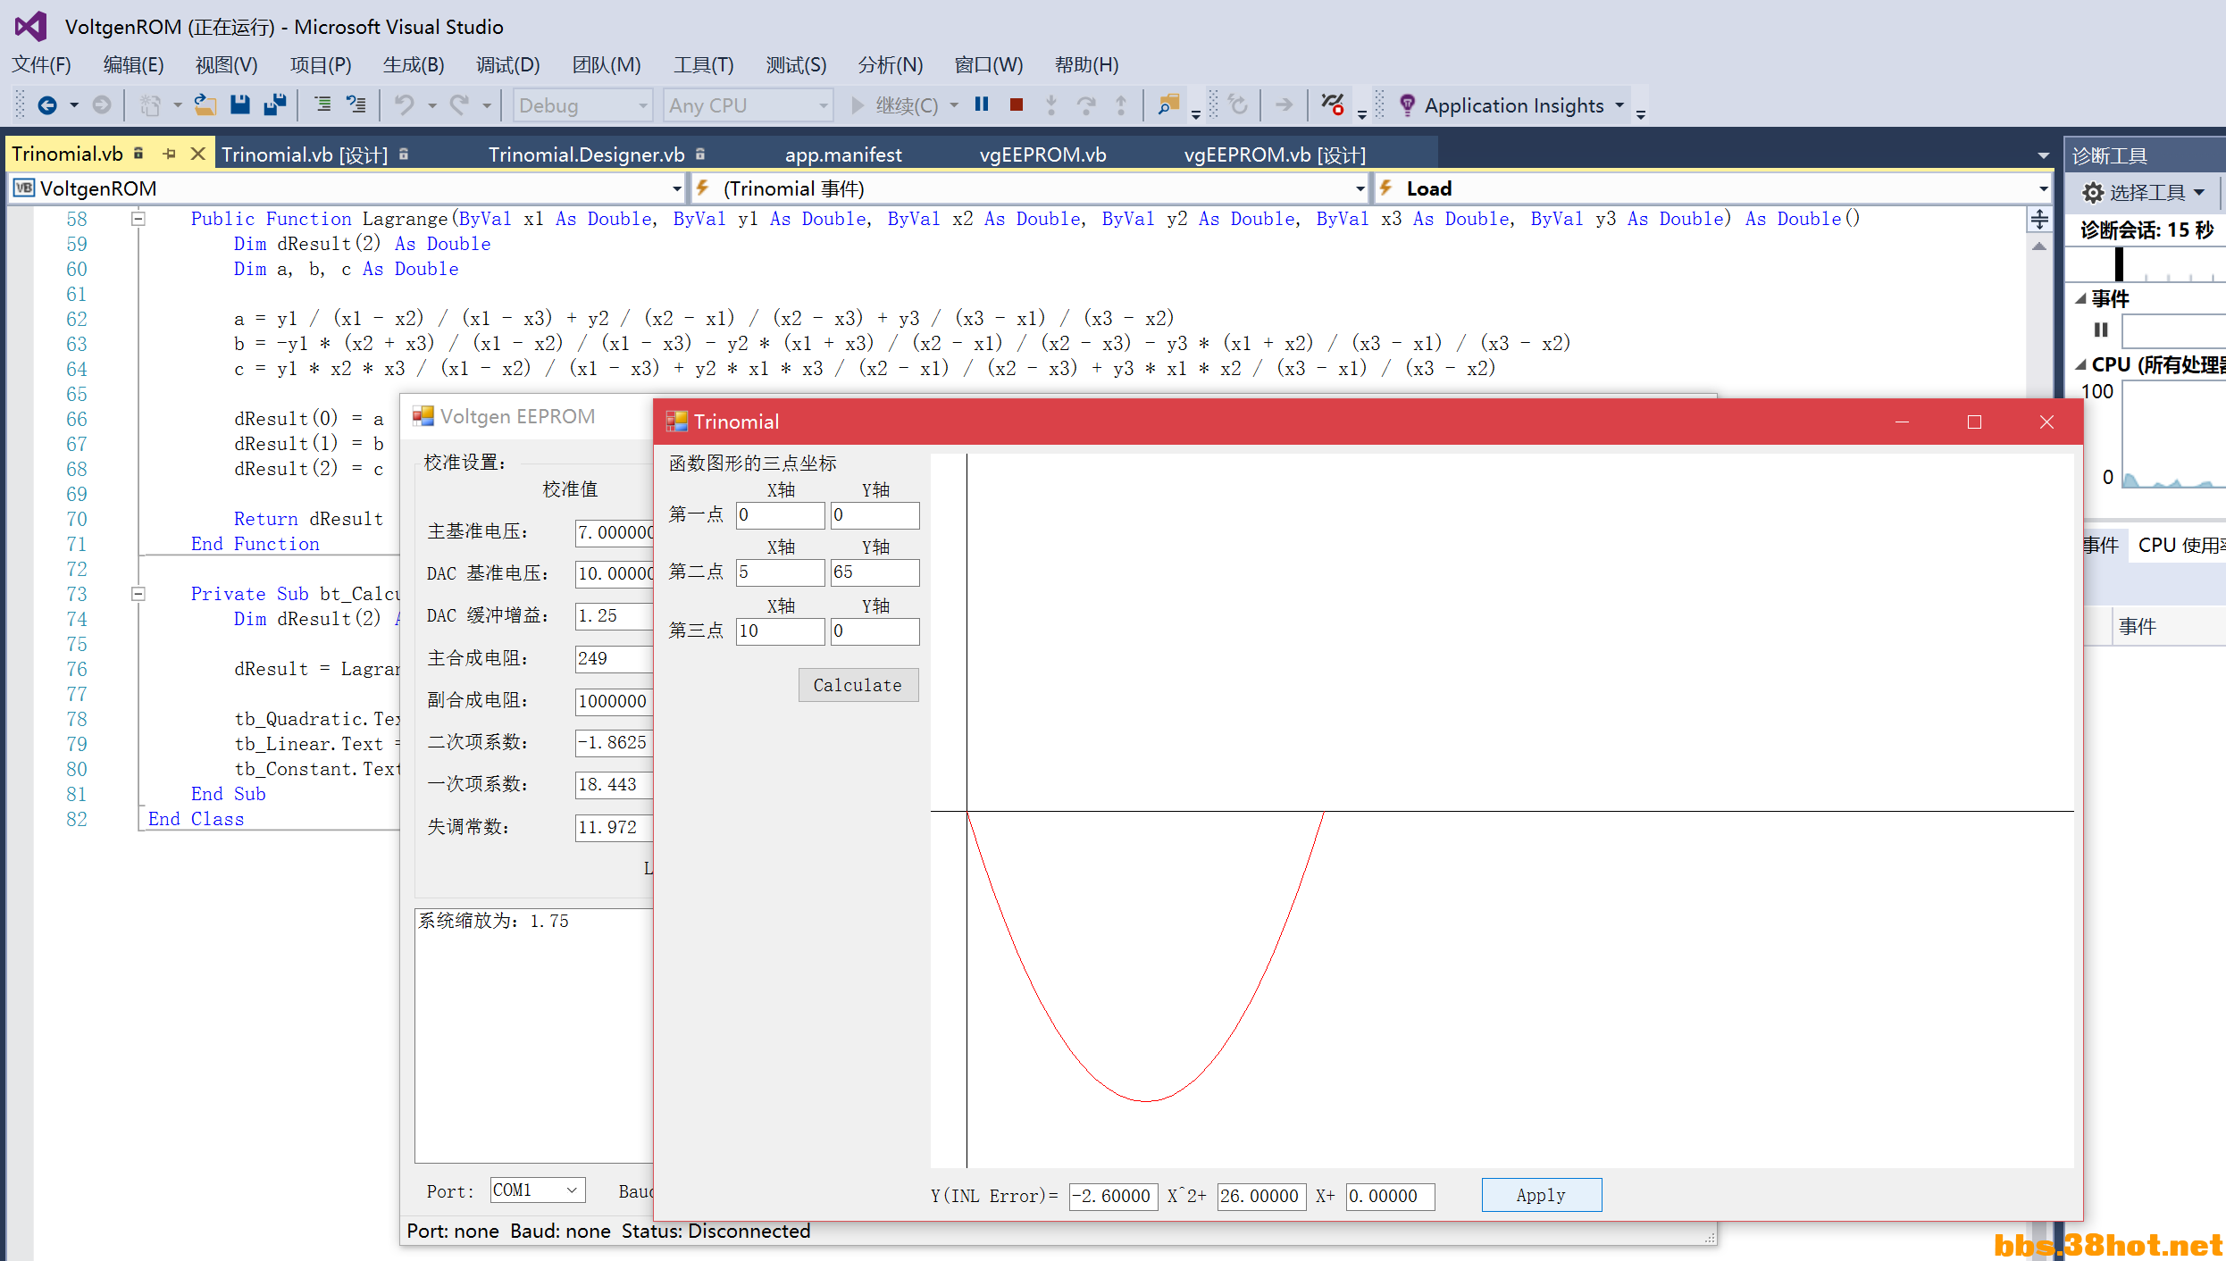
Task: Click the comment selected lines icon
Action: (x=322, y=105)
